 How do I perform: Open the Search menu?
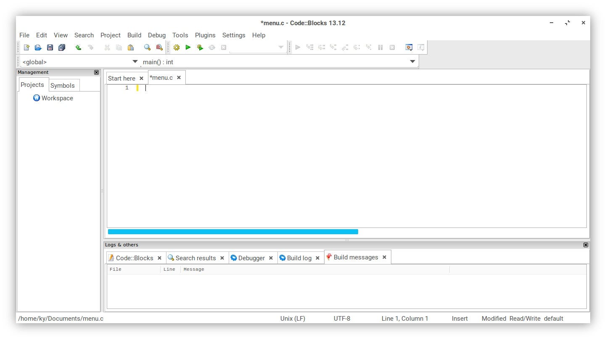pyautogui.click(x=84, y=35)
